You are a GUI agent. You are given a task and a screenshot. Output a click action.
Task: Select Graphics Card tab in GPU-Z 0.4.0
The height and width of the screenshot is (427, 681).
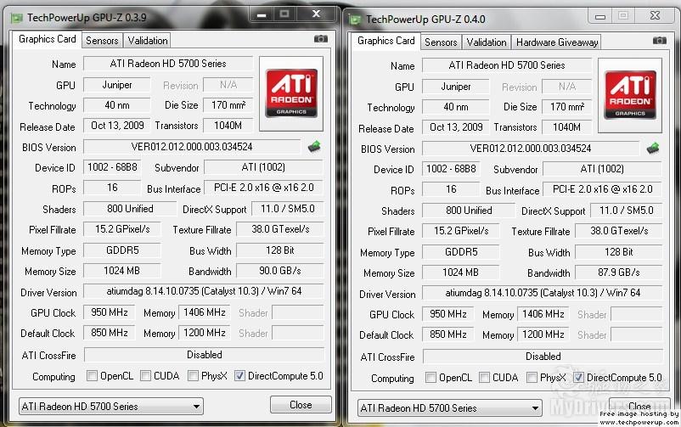(x=386, y=41)
